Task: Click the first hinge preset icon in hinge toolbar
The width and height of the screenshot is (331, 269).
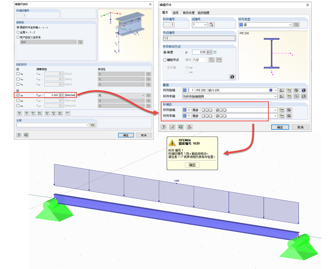Action: coord(20,113)
